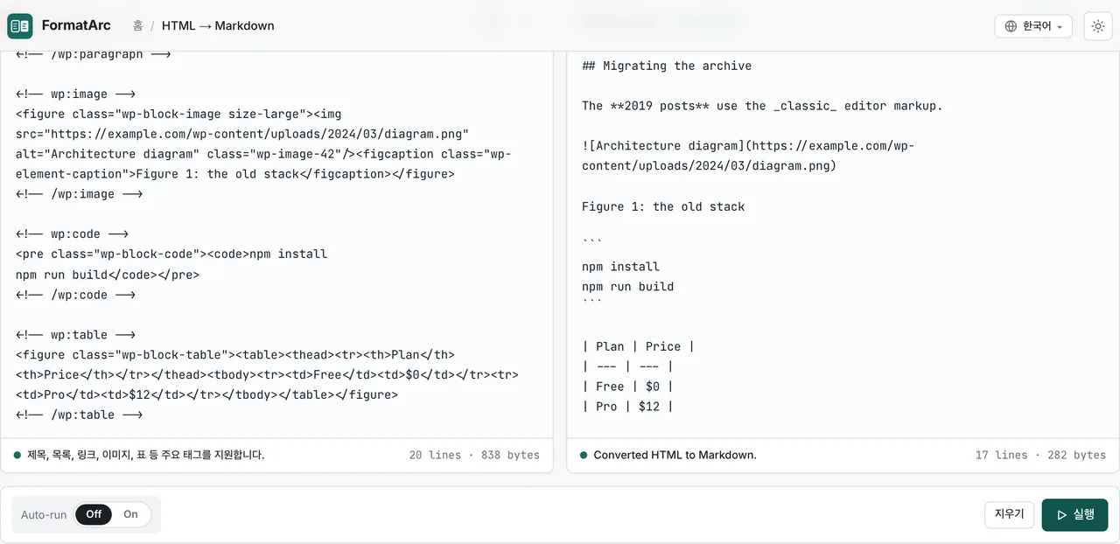1120x544 pixels.
Task: Click the '<!-- wp:code -->' input line
Action: (72, 234)
